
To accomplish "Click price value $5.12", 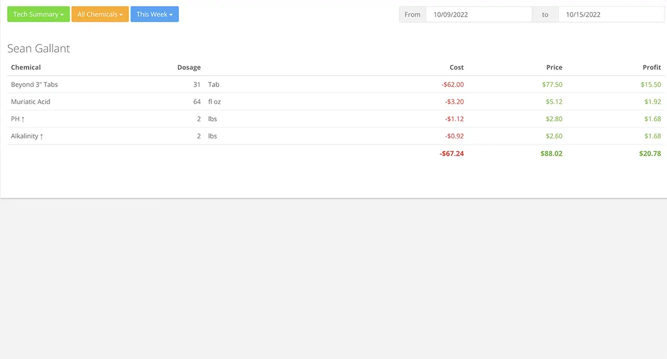I will (554, 102).
